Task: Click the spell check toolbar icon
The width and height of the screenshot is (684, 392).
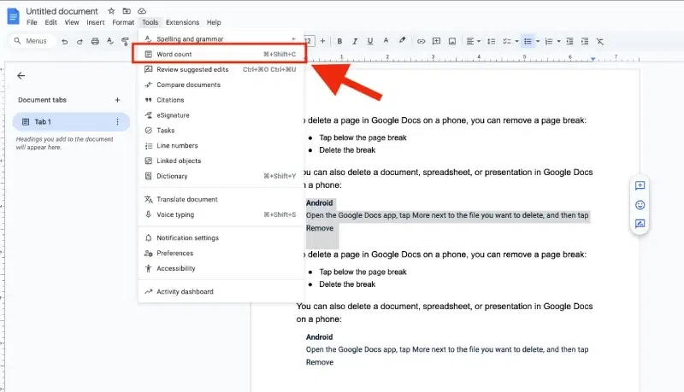Action: pos(110,41)
